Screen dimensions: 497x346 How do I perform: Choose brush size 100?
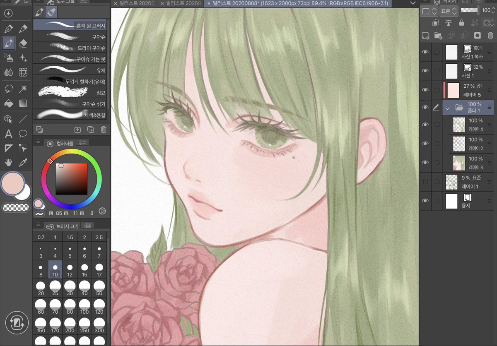pyautogui.click(x=84, y=306)
